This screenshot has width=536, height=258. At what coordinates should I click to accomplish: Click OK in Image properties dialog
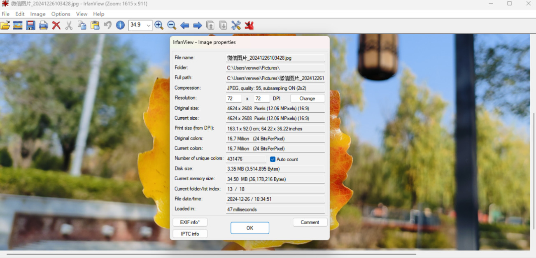tap(250, 228)
